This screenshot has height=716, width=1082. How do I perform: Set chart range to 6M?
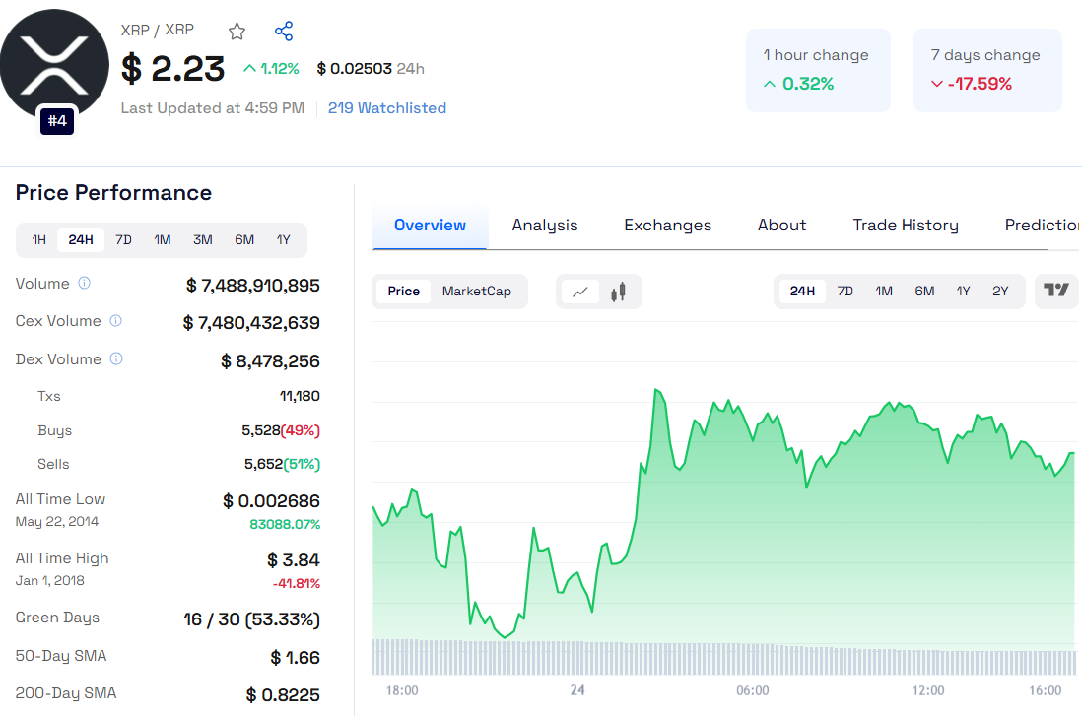click(924, 292)
